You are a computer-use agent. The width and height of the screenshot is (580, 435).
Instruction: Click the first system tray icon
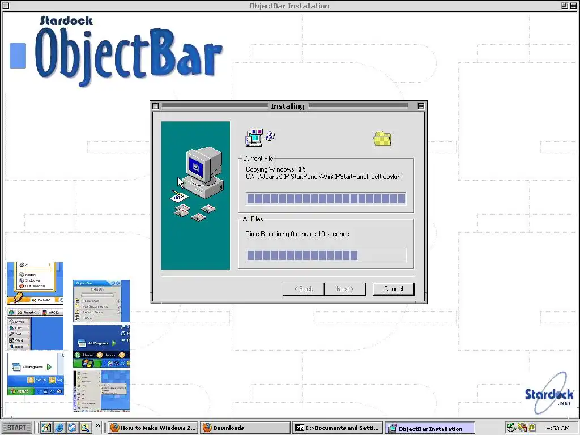pos(511,428)
